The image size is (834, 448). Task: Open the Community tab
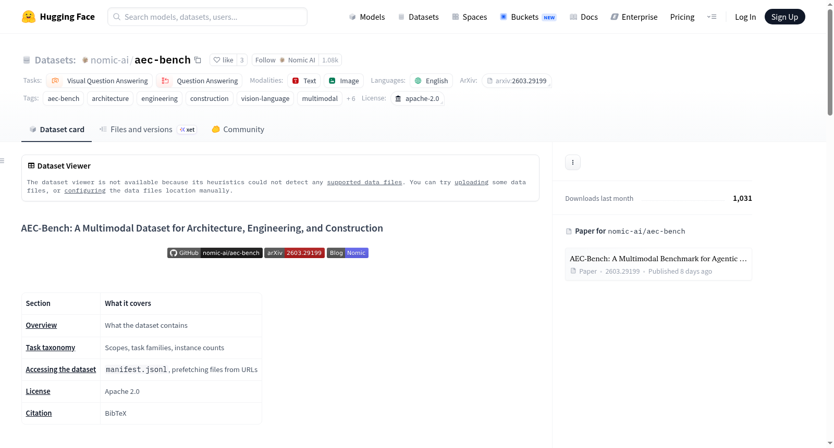click(x=238, y=130)
